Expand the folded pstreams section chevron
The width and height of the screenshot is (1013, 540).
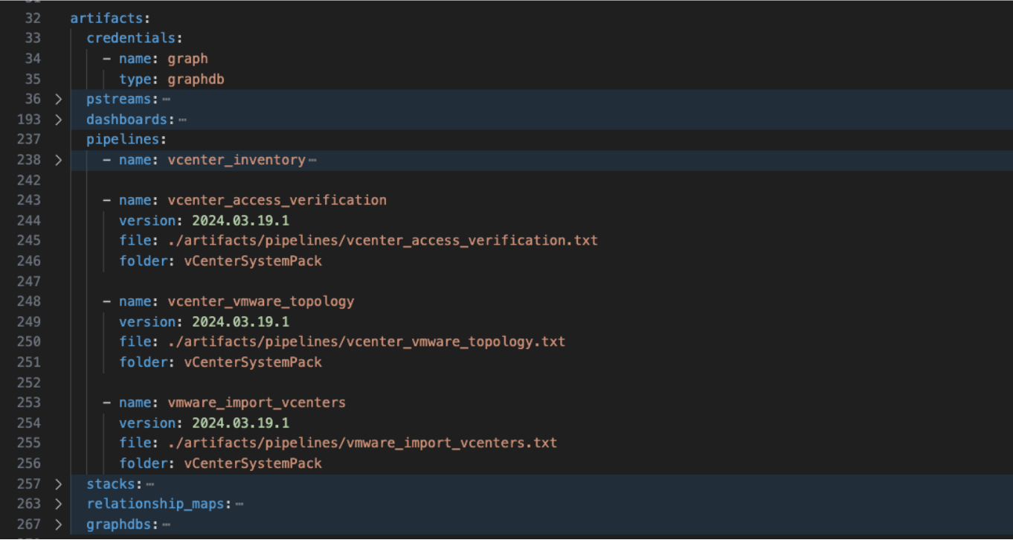[x=59, y=99]
